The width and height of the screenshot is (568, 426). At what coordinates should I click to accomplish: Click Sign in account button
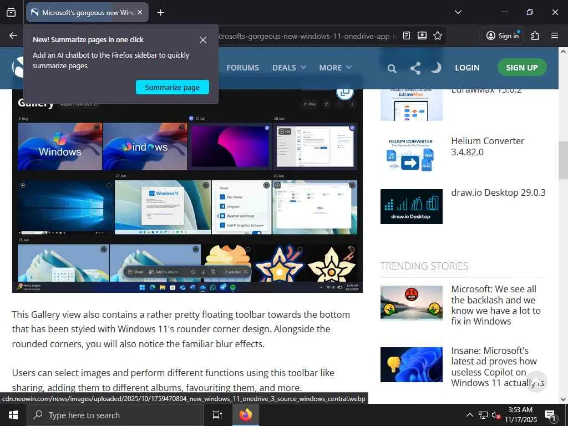coord(503,35)
